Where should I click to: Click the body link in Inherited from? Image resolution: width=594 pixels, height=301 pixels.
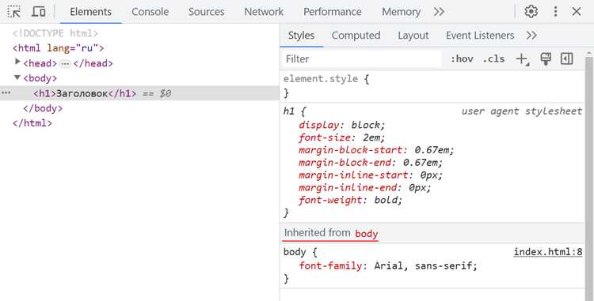pyautogui.click(x=367, y=234)
